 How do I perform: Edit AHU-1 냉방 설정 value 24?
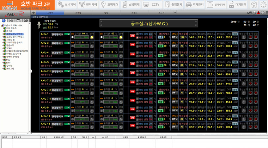[x=151, y=34]
